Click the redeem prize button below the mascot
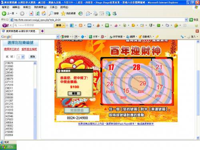This screenshot has height=150, width=200. click(77, 110)
